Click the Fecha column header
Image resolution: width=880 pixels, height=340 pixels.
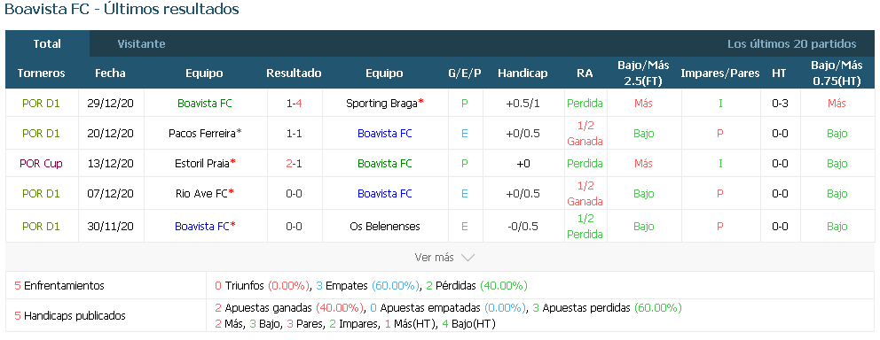(x=111, y=73)
